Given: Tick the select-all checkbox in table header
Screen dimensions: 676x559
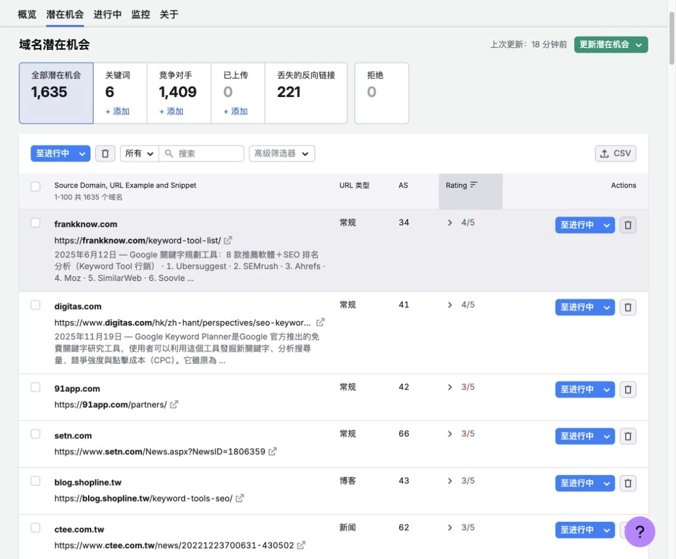Looking at the screenshot, I should coord(35,186).
